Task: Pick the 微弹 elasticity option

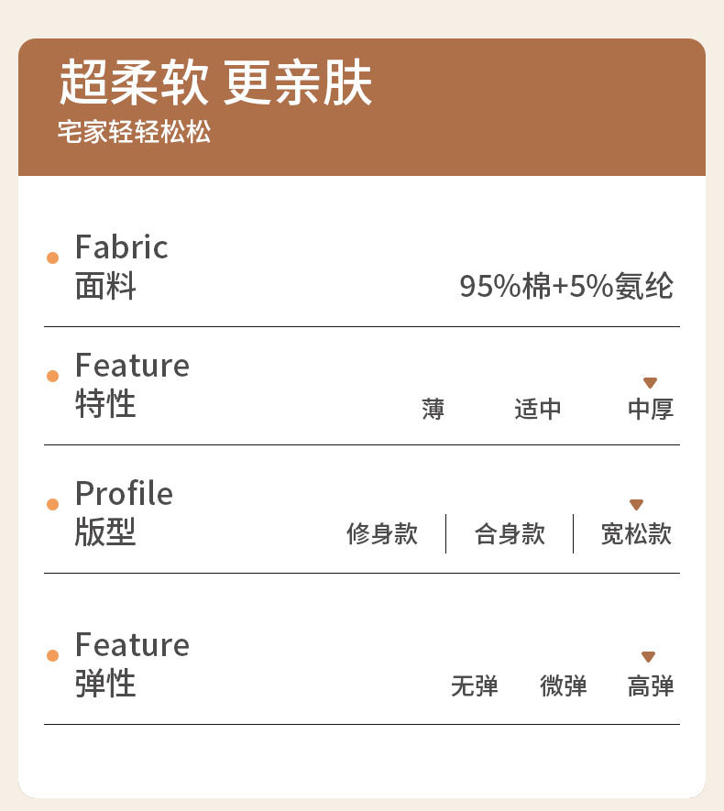Action: 563,685
